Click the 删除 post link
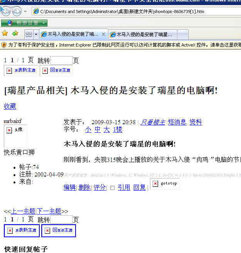Screen dimensions: 241x253 pos(85,188)
